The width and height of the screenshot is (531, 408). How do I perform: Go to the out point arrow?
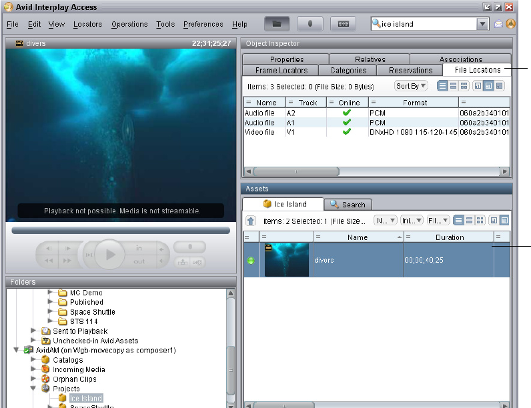161,261
